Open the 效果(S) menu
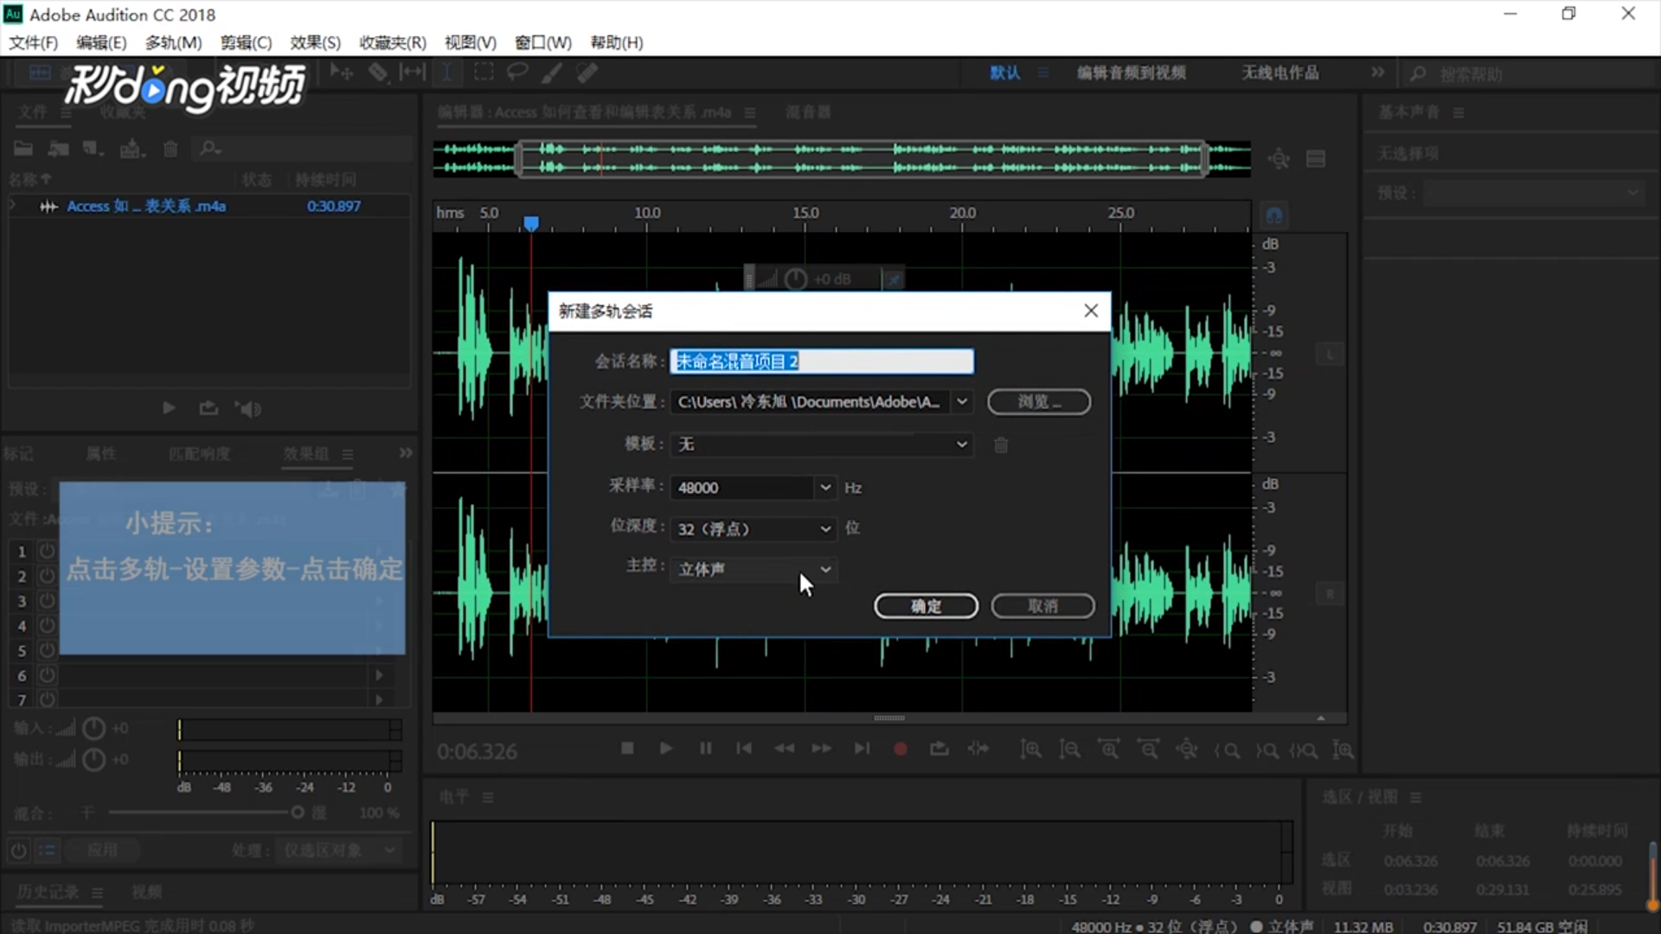 coord(315,42)
